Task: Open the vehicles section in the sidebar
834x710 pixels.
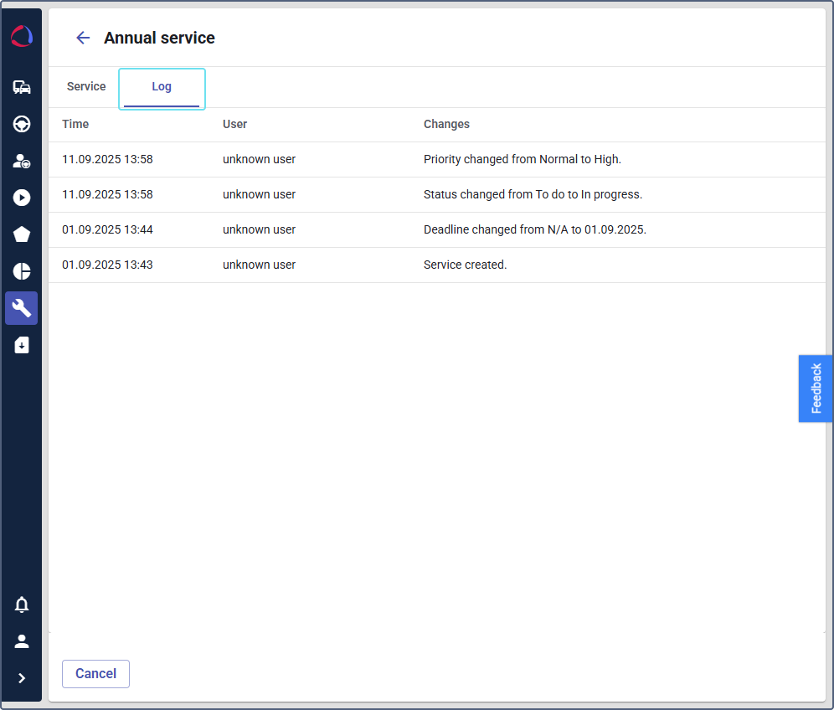Action: pos(22,87)
